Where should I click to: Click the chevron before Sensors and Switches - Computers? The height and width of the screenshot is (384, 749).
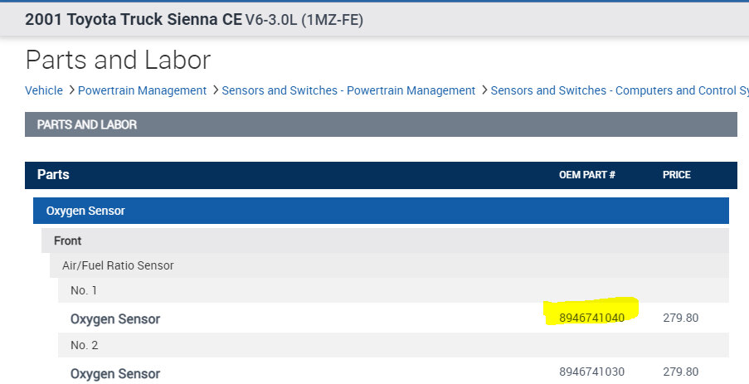[x=484, y=90]
